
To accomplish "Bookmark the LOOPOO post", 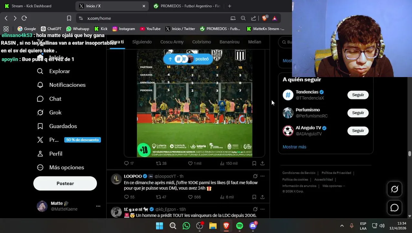I will tap(254, 197).
